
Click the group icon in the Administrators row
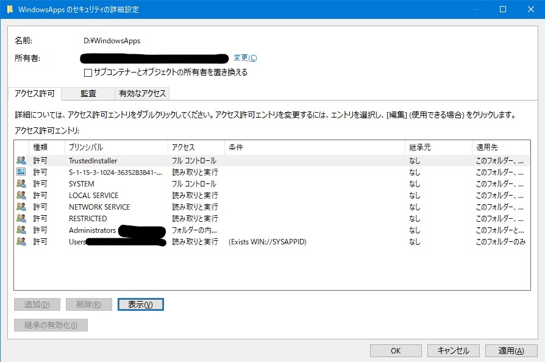(21, 230)
